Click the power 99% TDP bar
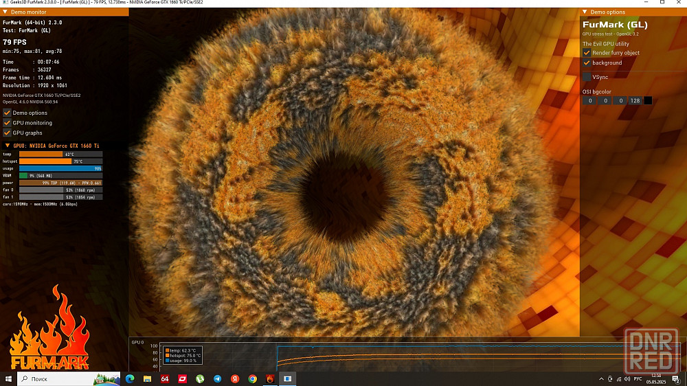This screenshot has height=386, width=687. [x=60, y=183]
